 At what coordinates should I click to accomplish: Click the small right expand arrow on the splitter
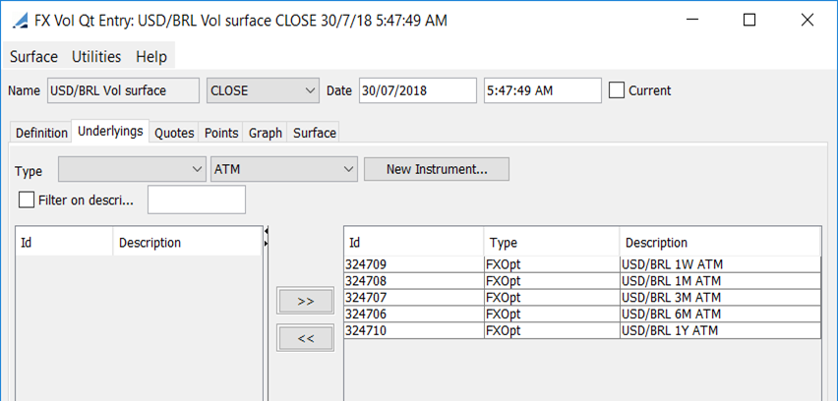[267, 244]
